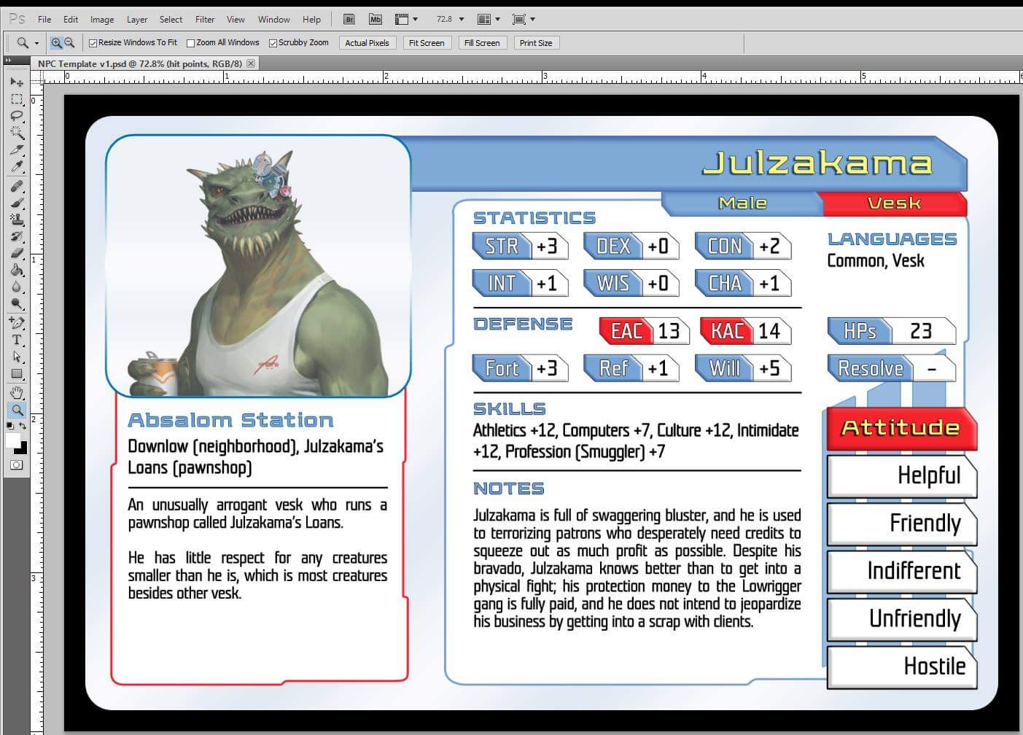Screen dimensions: 1023x735
Task: Select the Brush tool
Action: [17, 203]
